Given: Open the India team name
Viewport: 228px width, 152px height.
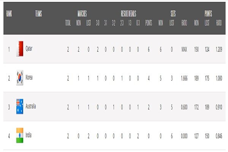Looking at the screenshot, I should (x=28, y=135).
